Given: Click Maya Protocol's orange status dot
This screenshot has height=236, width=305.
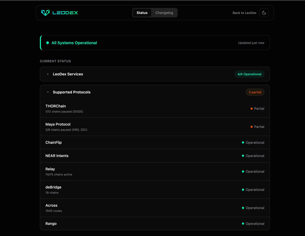Looking at the screenshot, I should tap(252, 127).
